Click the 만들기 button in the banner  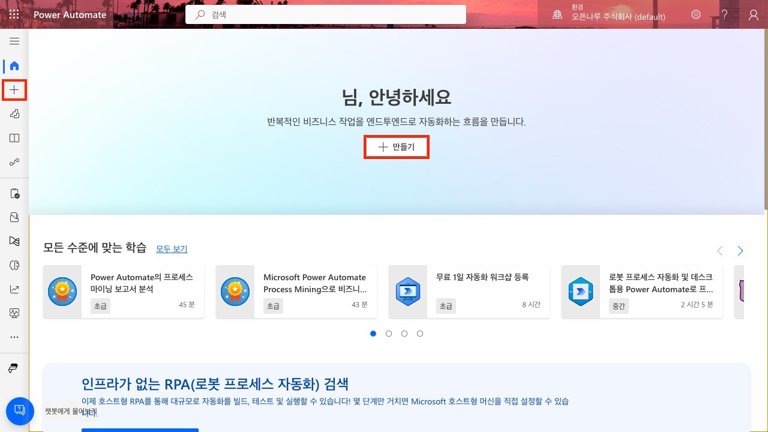coord(397,147)
